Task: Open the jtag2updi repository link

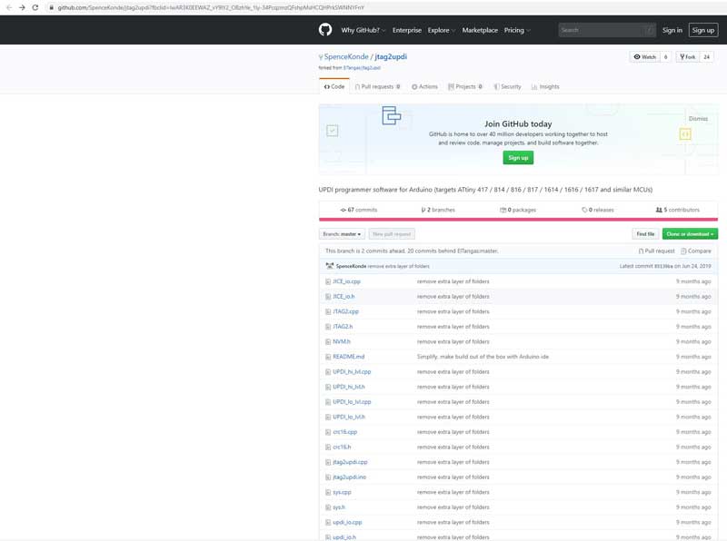Action: (x=391, y=56)
